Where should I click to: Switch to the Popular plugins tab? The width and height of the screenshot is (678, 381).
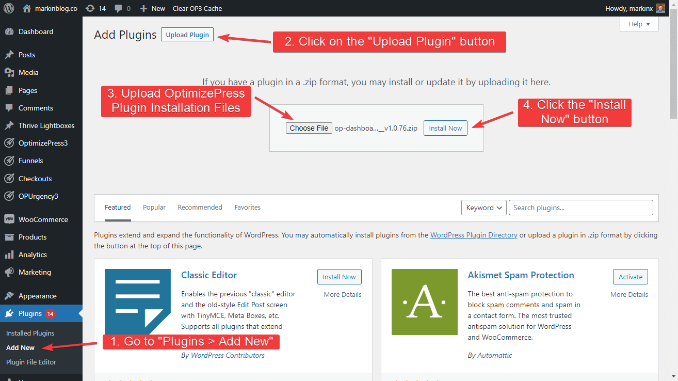[x=154, y=207]
